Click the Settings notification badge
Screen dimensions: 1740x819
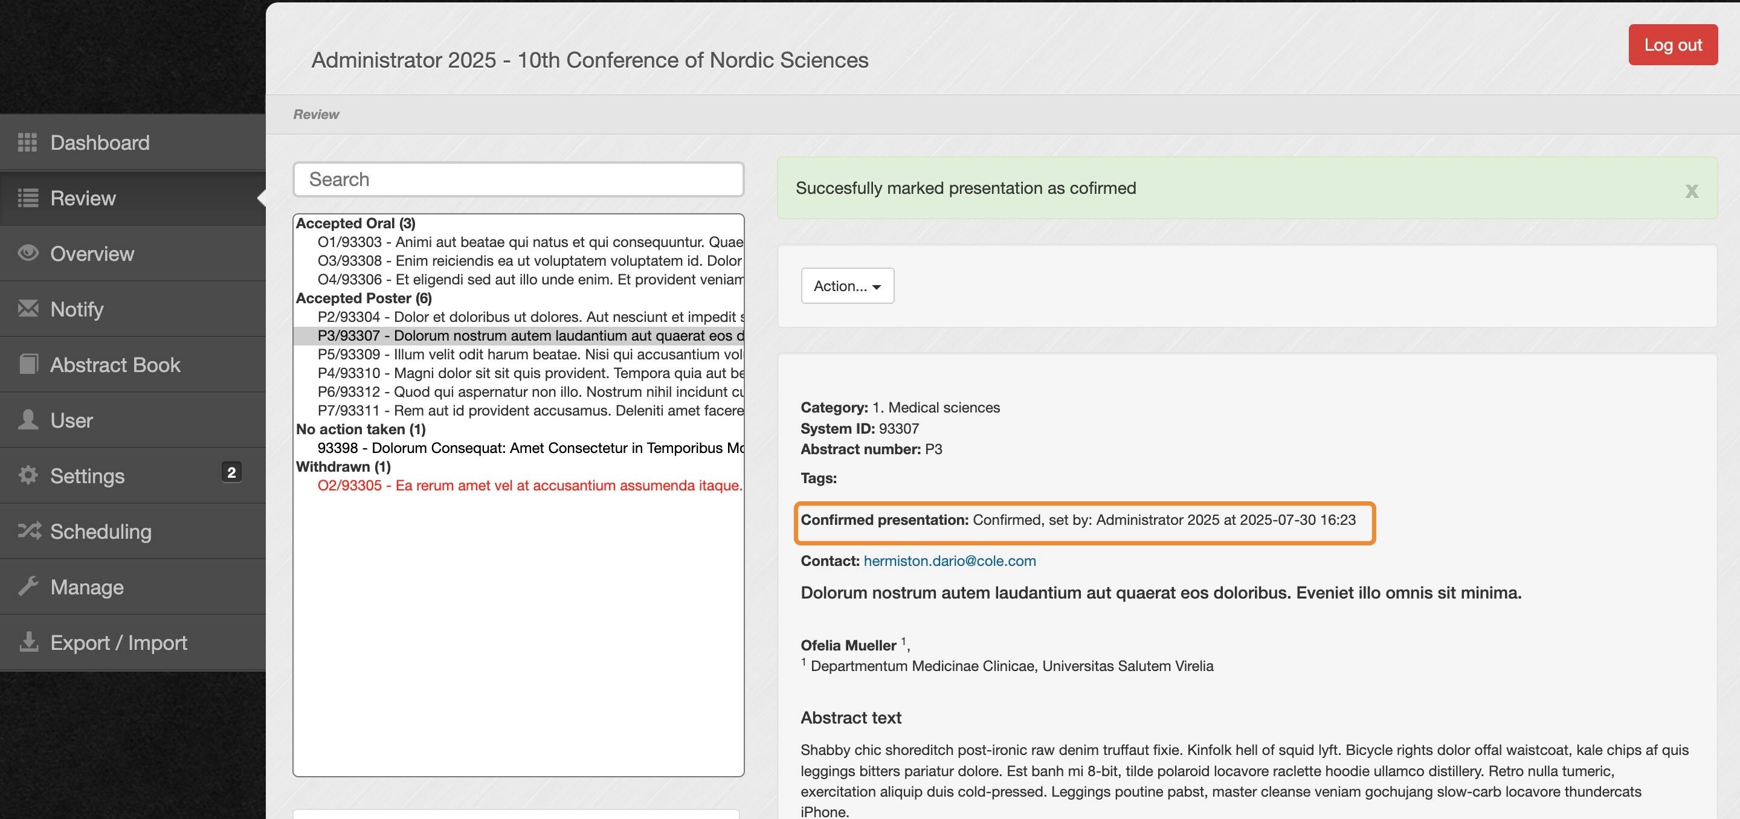coord(231,472)
